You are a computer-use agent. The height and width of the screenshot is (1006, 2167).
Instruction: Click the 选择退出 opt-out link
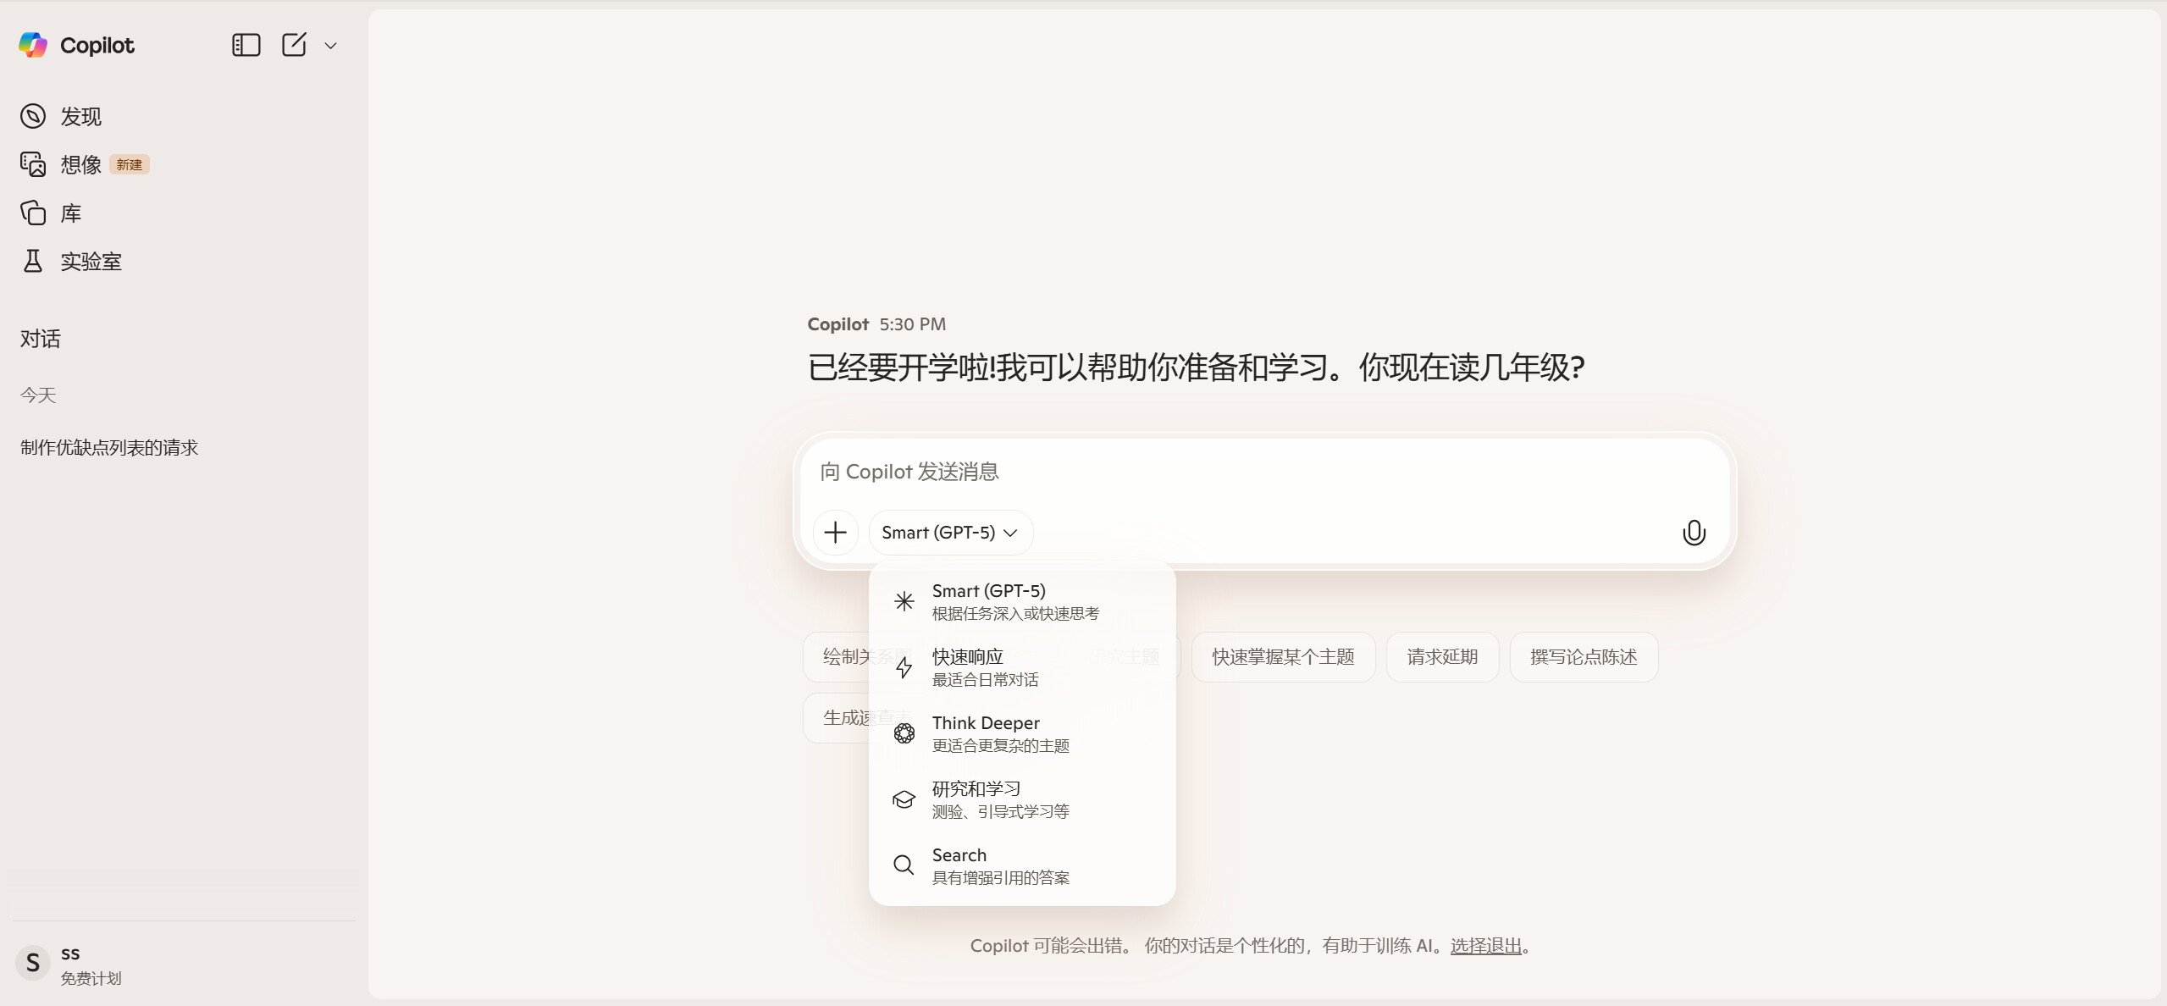click(1485, 946)
